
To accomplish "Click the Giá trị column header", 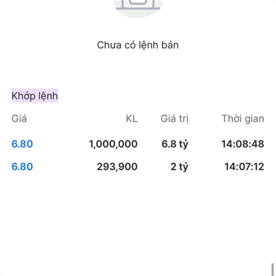I will click(174, 119).
